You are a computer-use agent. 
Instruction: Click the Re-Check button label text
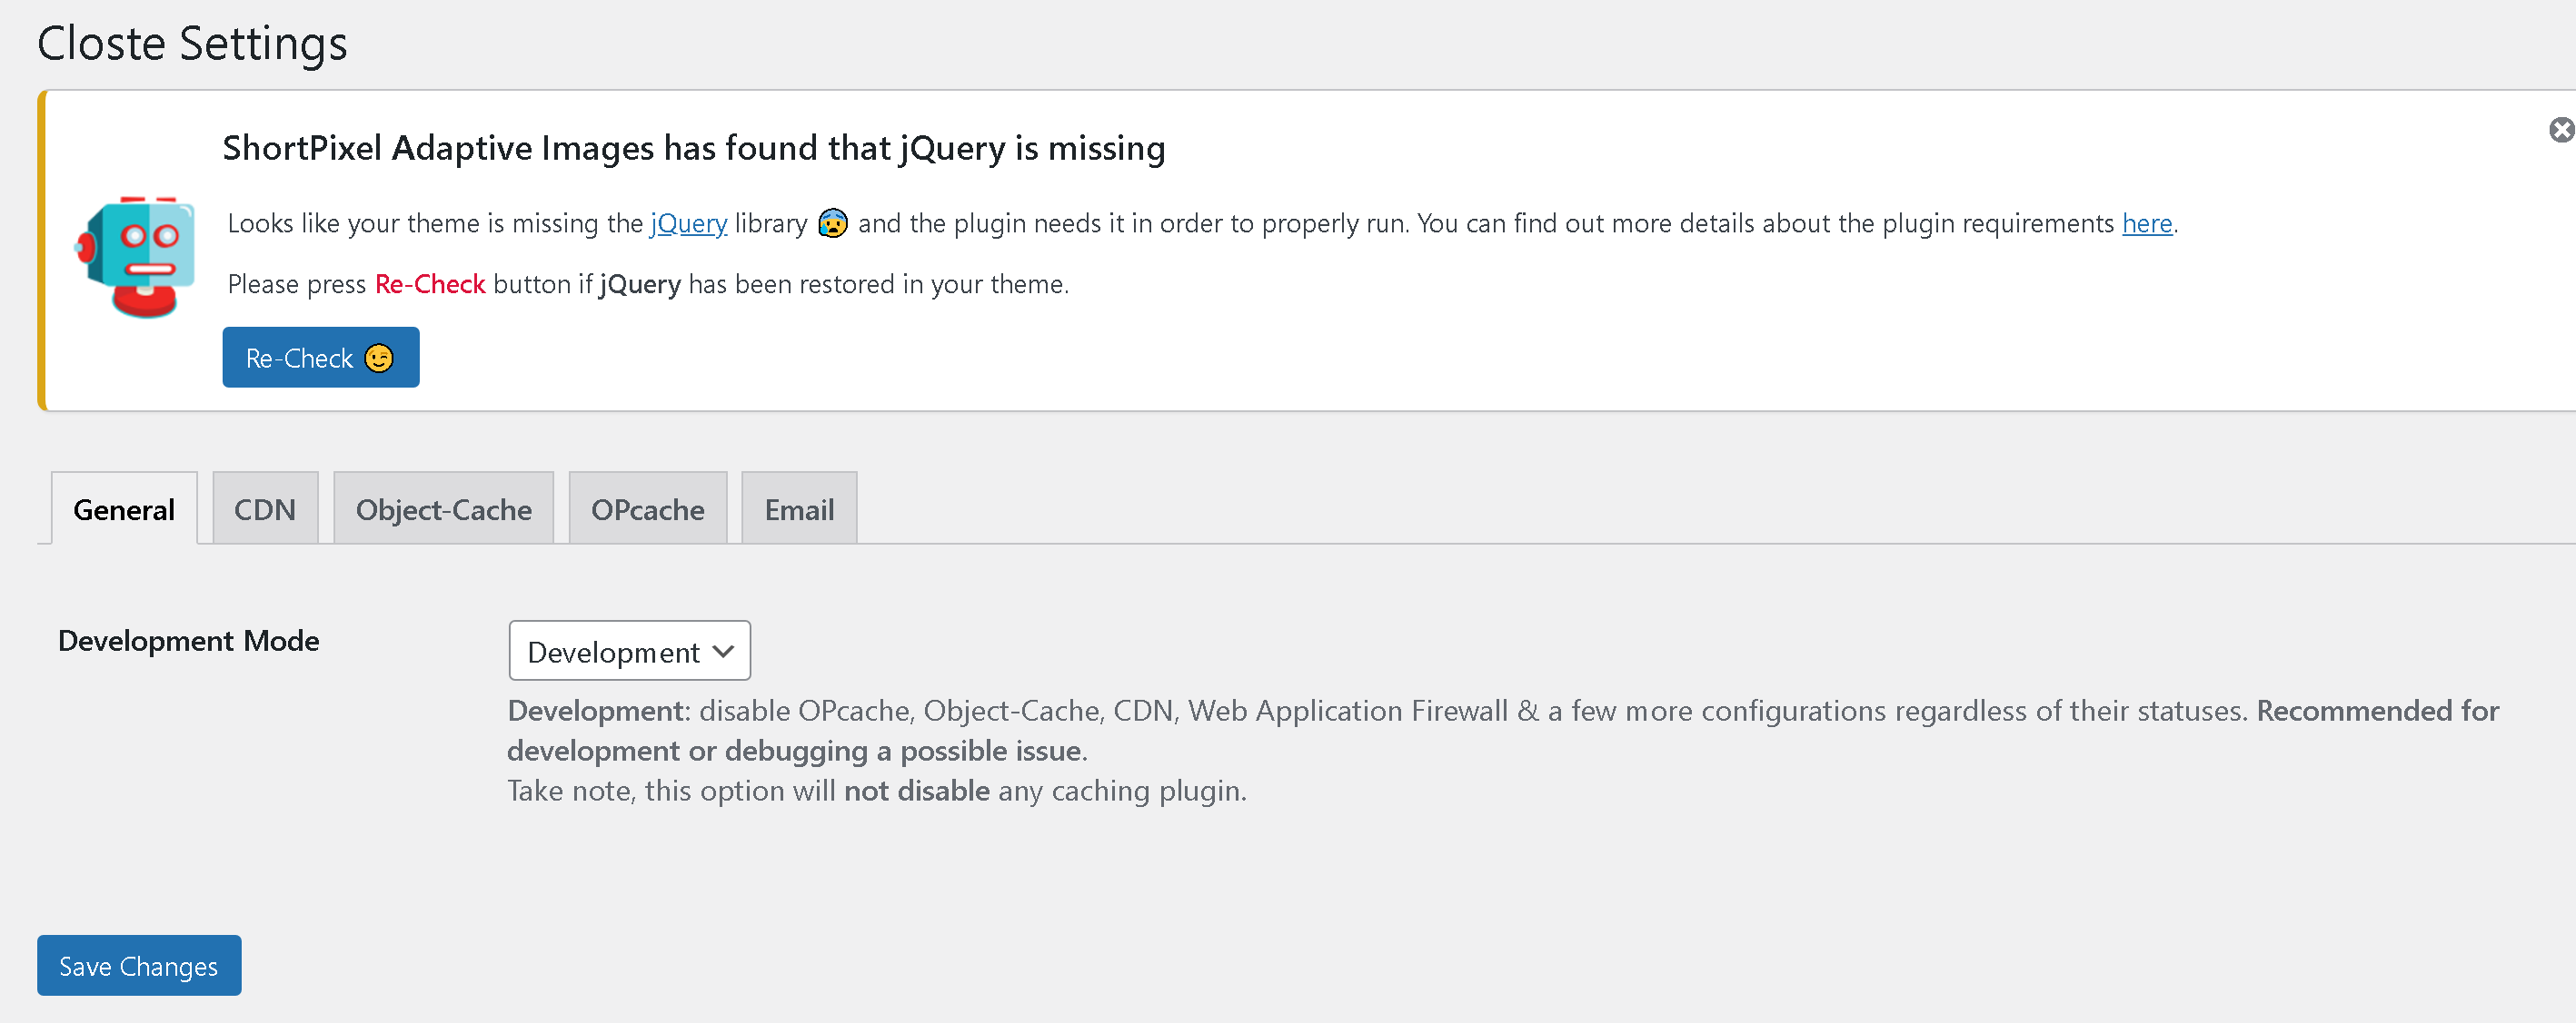pos(299,358)
